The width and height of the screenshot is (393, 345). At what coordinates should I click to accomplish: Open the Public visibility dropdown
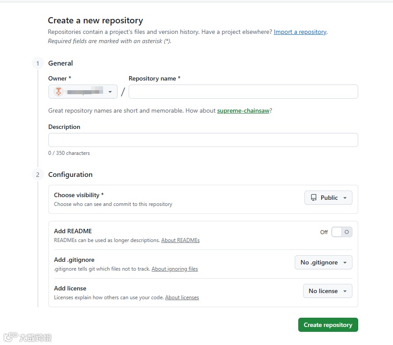pyautogui.click(x=328, y=198)
